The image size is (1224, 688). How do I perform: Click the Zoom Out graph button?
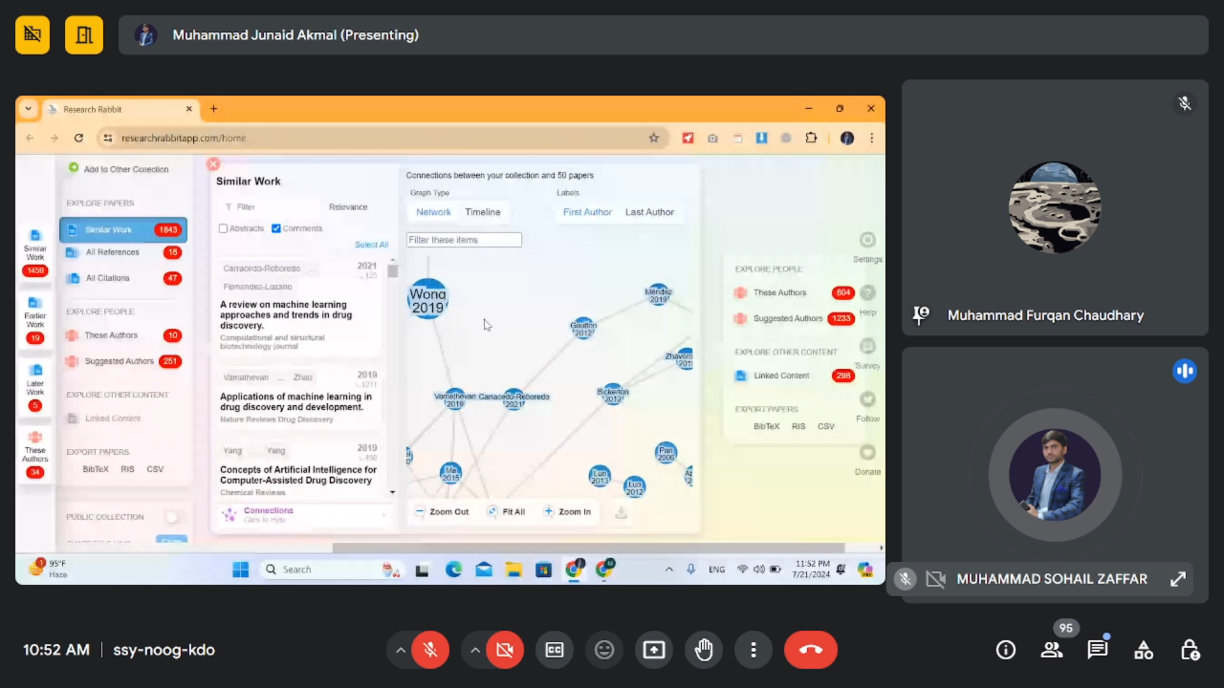[x=442, y=512]
